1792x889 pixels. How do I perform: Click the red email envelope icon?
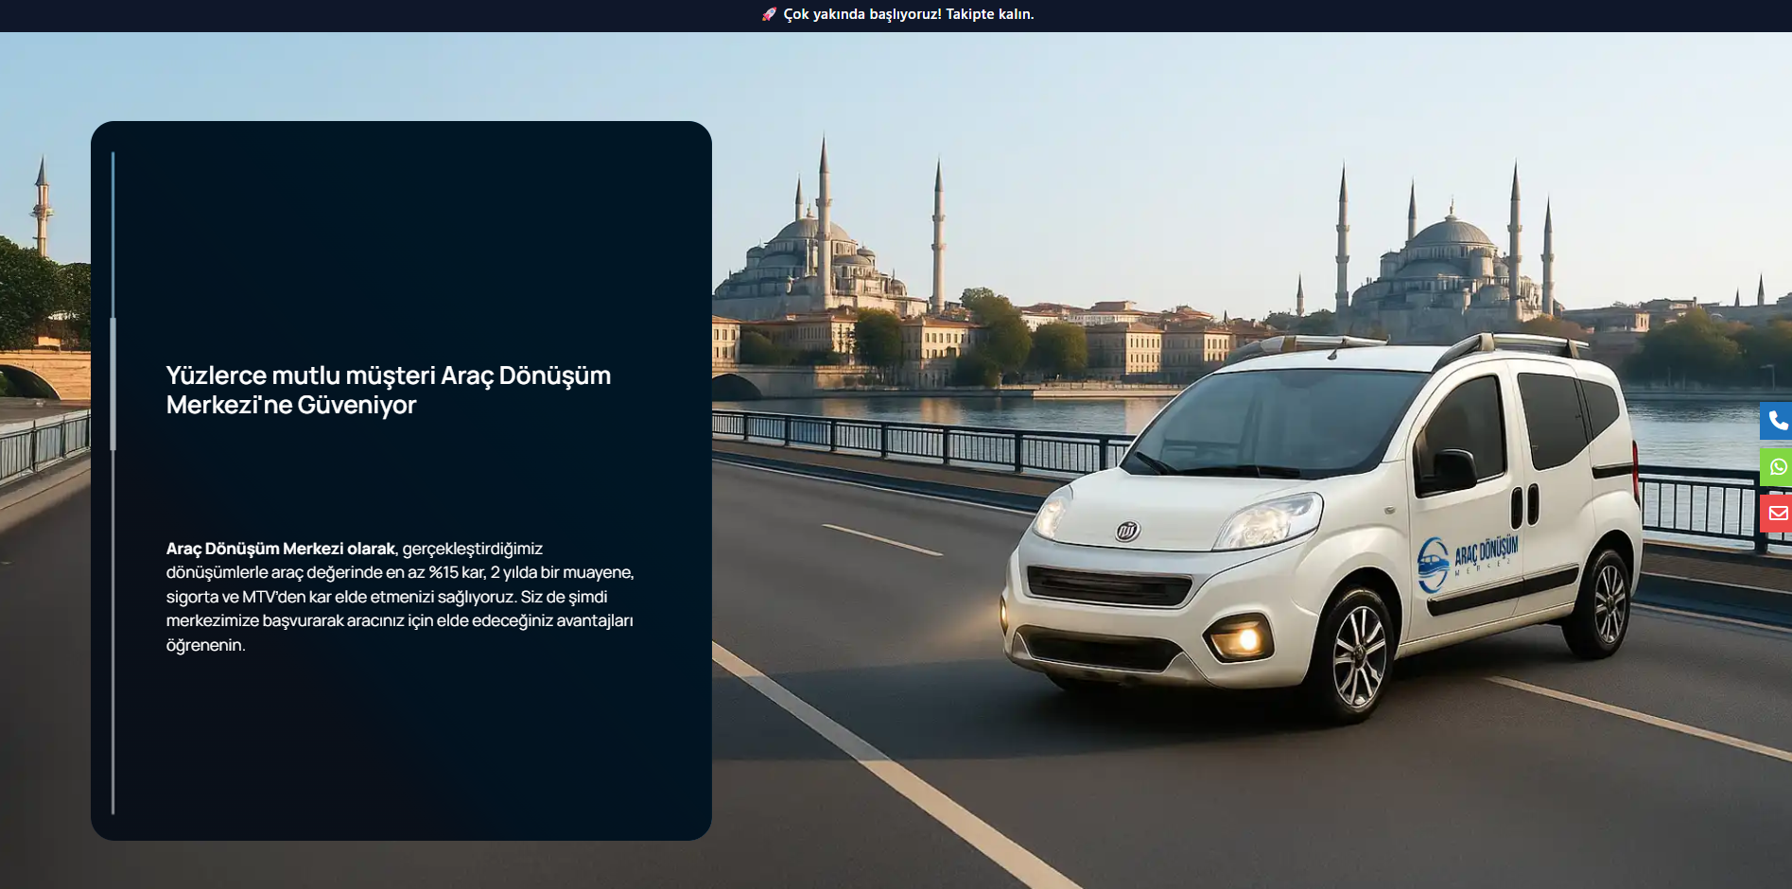pyautogui.click(x=1777, y=514)
